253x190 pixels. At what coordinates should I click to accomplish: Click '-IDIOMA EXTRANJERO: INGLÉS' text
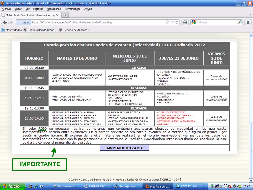[73, 118]
